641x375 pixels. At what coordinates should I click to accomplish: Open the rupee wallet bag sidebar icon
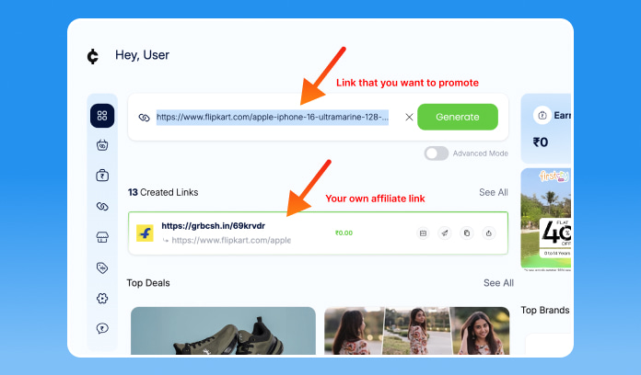point(102,176)
